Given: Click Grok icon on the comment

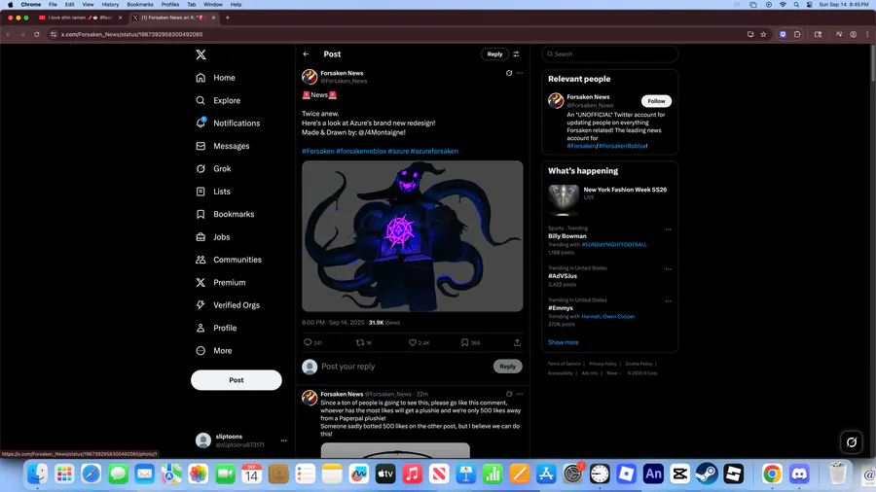Looking at the screenshot, I should pyautogui.click(x=509, y=394).
